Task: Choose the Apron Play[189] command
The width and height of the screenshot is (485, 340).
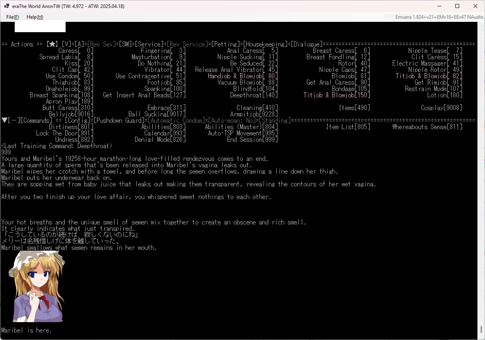Action: (x=70, y=101)
